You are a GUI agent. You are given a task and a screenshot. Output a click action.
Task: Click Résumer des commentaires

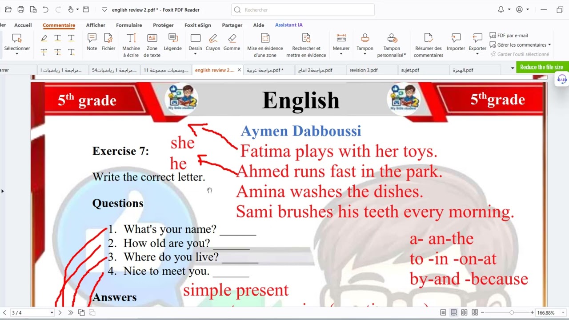tap(429, 45)
